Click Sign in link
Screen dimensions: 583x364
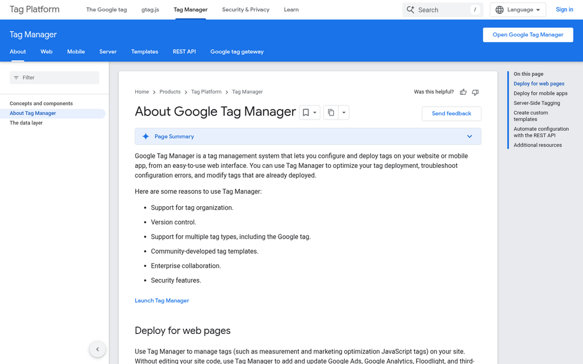pos(564,9)
